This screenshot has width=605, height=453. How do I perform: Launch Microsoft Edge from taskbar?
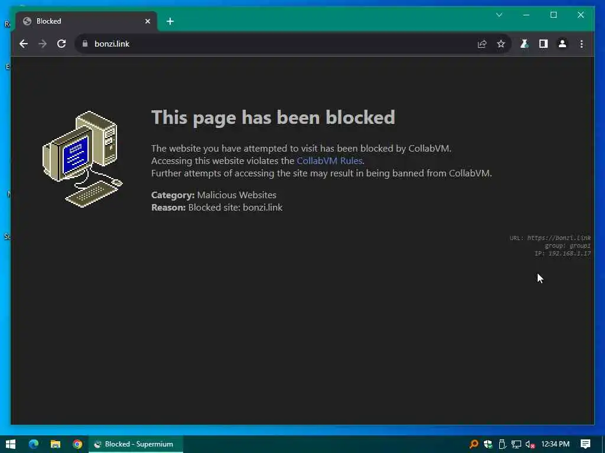point(34,444)
